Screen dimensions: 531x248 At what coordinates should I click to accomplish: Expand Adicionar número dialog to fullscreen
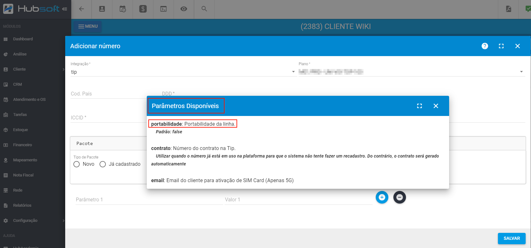coord(501,46)
